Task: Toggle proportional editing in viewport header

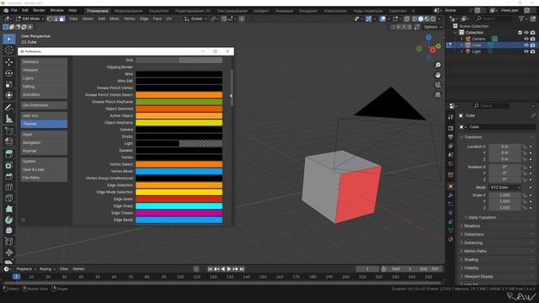Action: click(242, 19)
